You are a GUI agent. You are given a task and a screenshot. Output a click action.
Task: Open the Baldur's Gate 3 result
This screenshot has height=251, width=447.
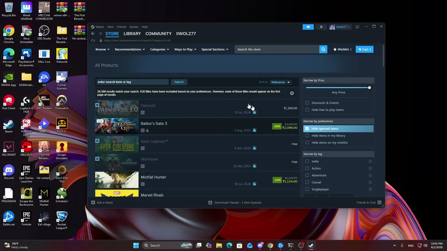[x=196, y=126]
